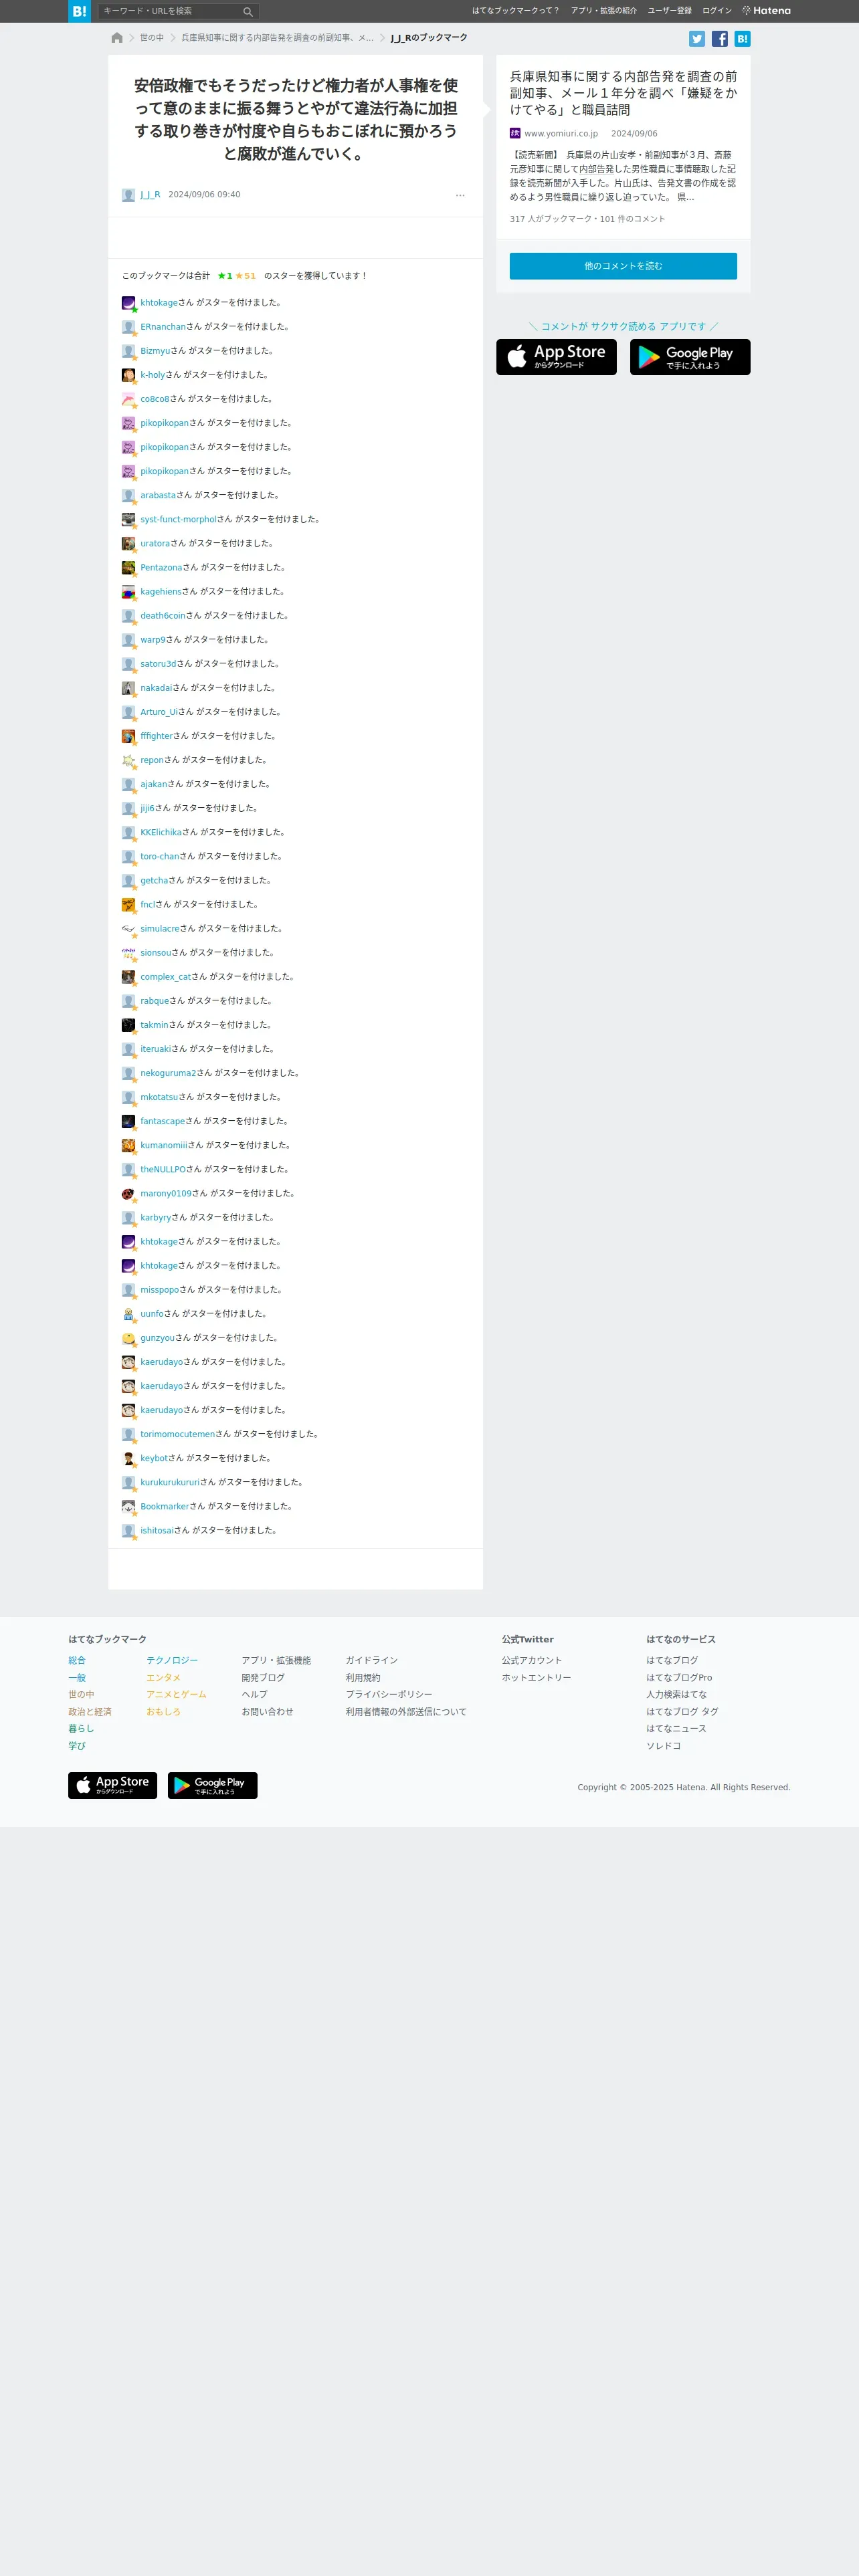
Task: Open ログイン in top navigation
Action: pos(717,11)
